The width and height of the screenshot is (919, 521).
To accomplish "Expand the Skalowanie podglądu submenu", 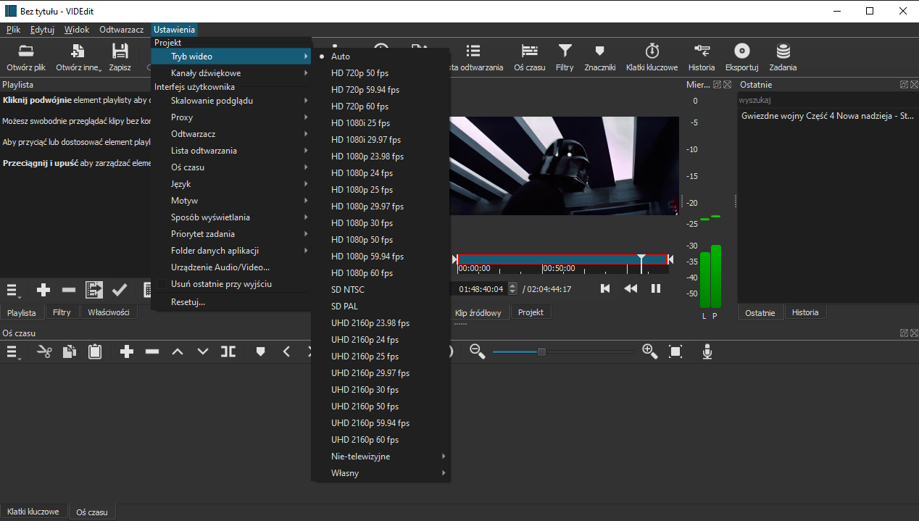I will (x=230, y=101).
